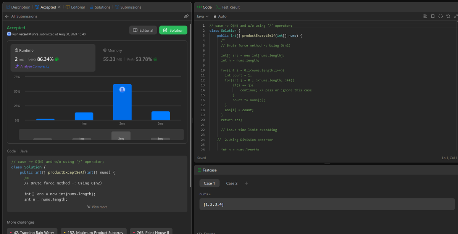Click the Saved status text

click(202, 158)
